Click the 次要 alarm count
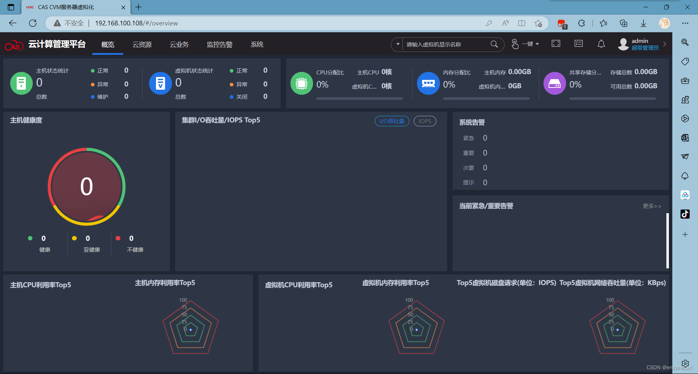 pos(485,168)
